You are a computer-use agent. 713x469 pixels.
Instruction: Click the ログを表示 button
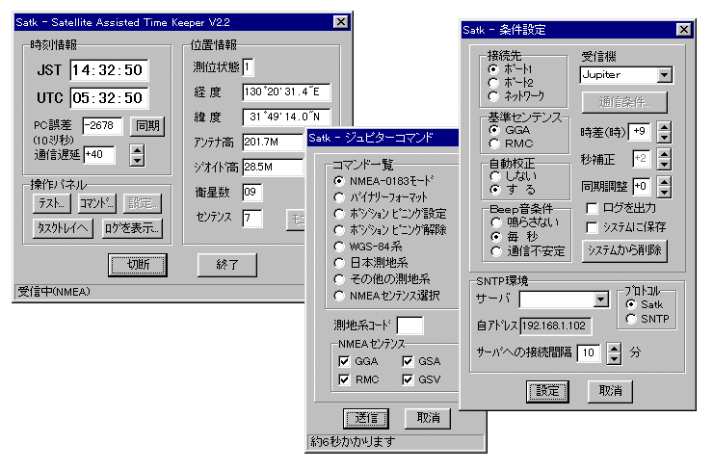coord(132,227)
